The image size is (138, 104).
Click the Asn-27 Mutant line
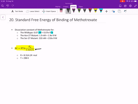point(38,36)
